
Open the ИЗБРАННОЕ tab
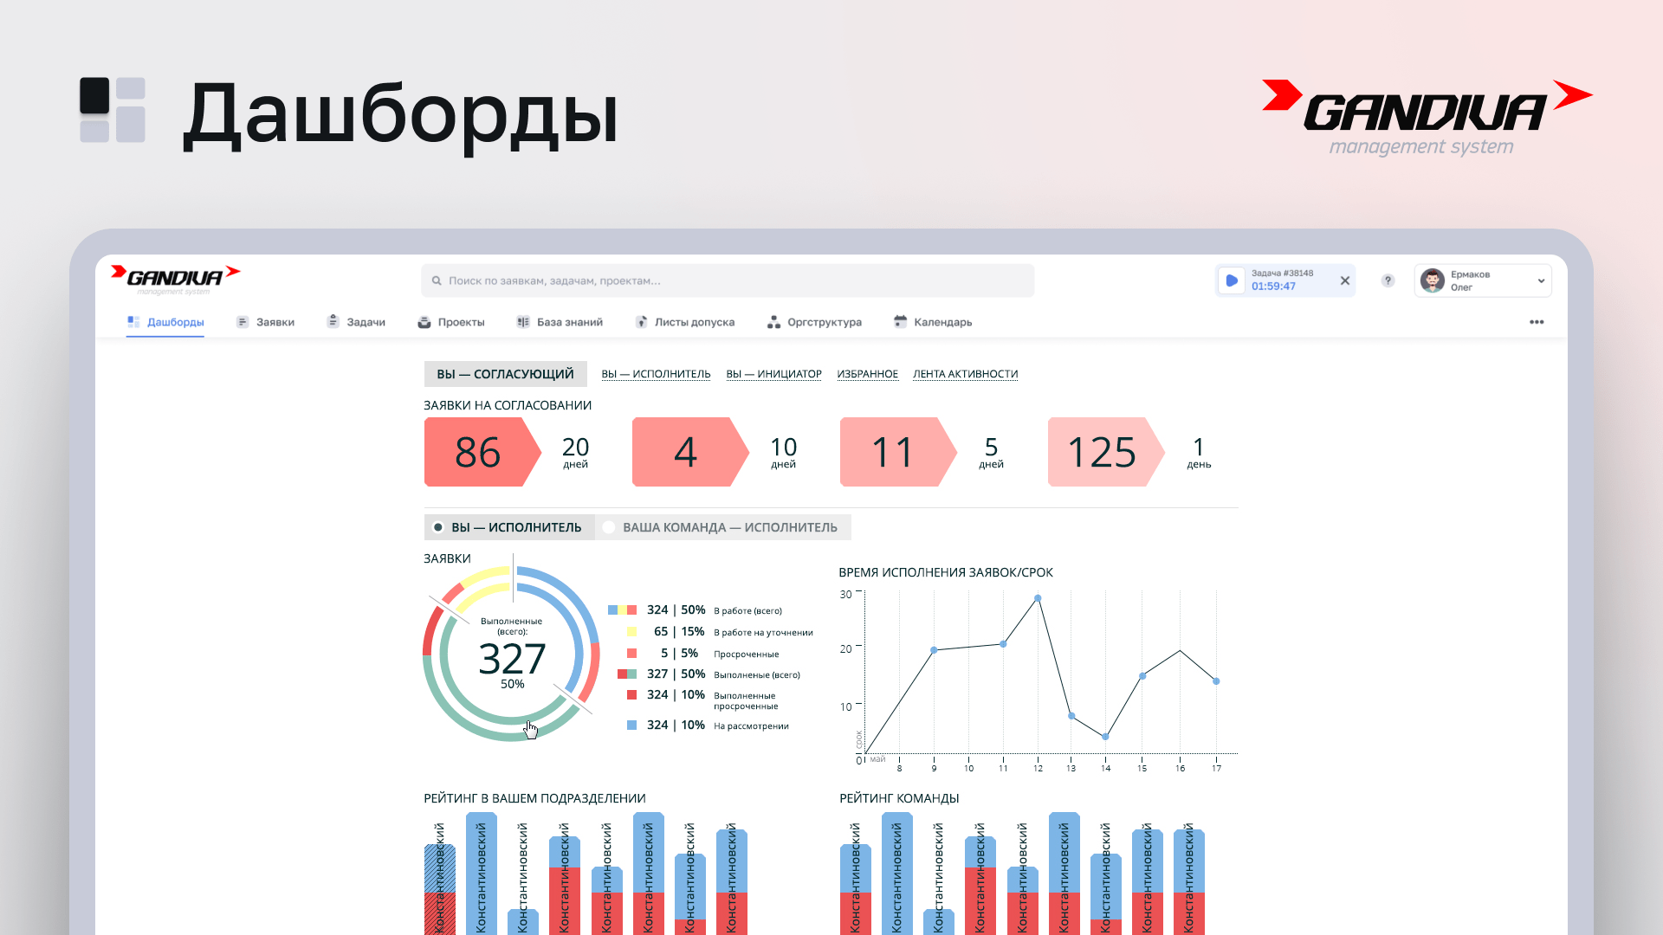click(x=867, y=374)
